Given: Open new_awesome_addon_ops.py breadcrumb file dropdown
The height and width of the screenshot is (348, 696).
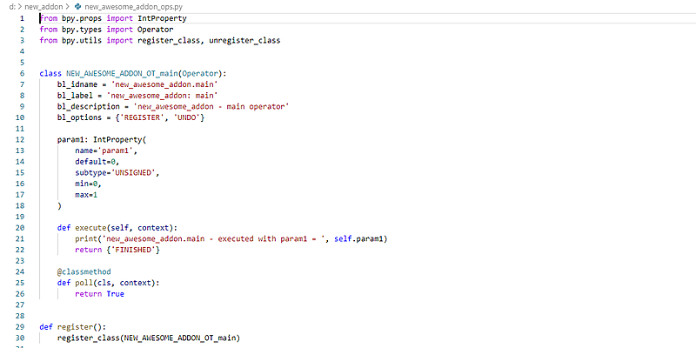Looking at the screenshot, I should point(132,6).
